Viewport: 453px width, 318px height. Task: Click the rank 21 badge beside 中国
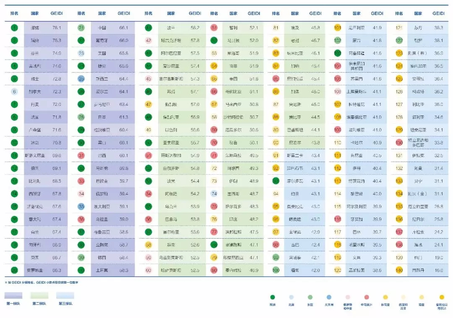81,28
